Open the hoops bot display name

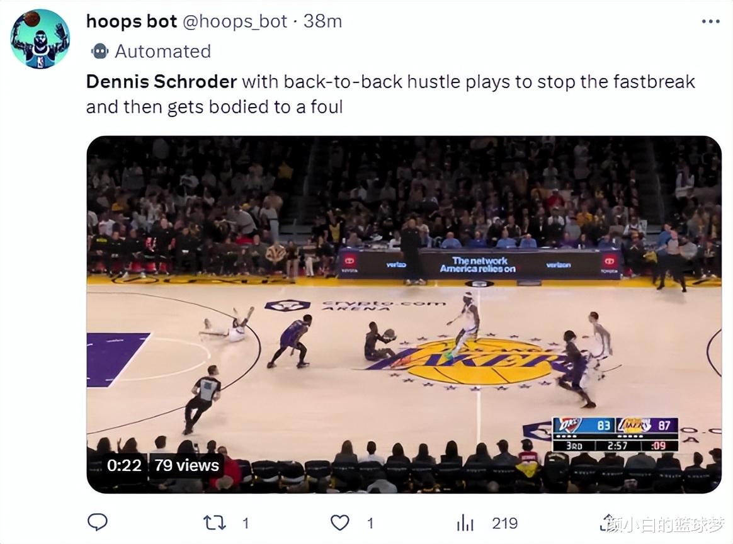pos(132,21)
